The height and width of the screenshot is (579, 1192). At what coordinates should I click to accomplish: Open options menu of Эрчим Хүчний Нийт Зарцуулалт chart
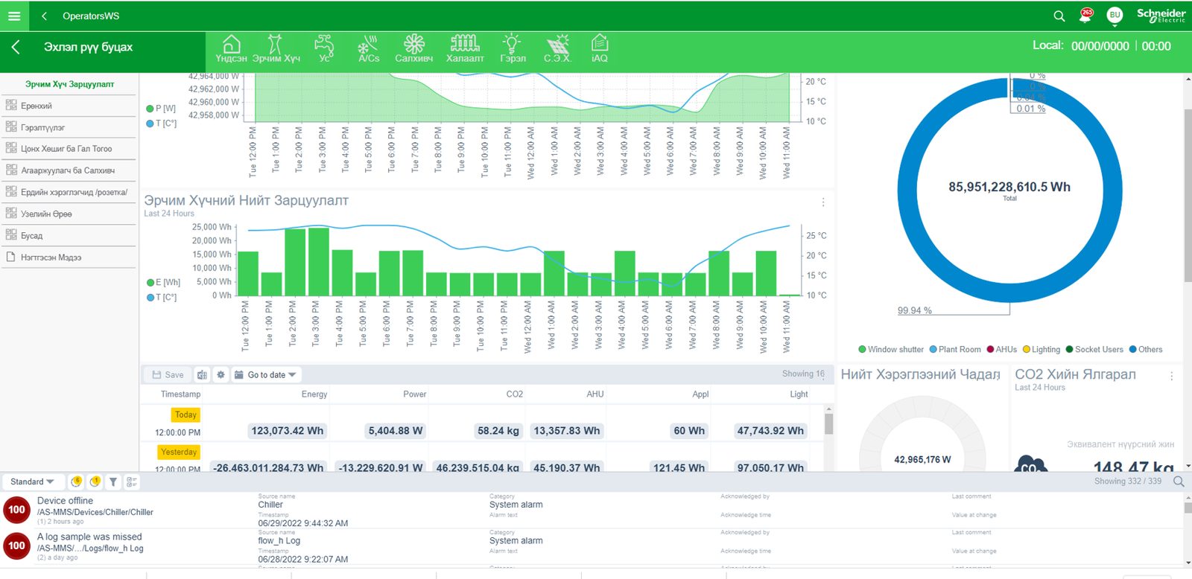click(823, 202)
